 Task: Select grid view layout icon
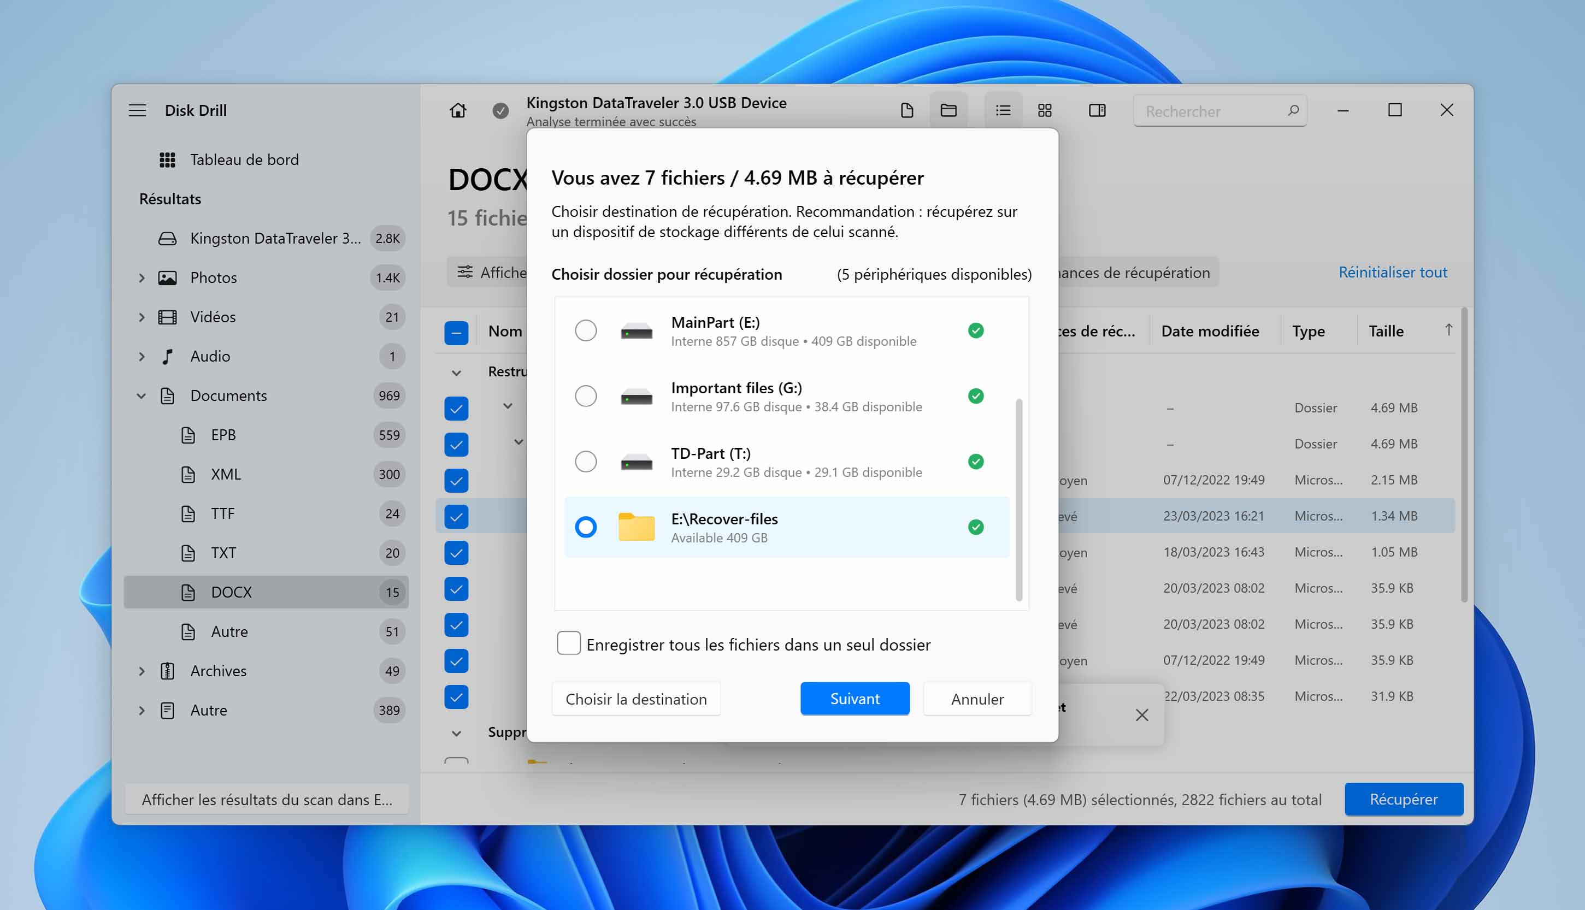[1045, 111]
